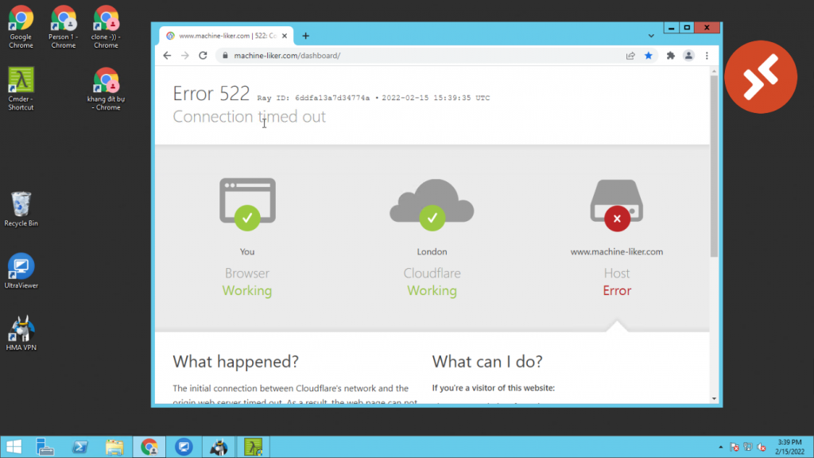This screenshot has height=458, width=814.
Task: Click the bookmark star in address bar
Action: pos(649,56)
